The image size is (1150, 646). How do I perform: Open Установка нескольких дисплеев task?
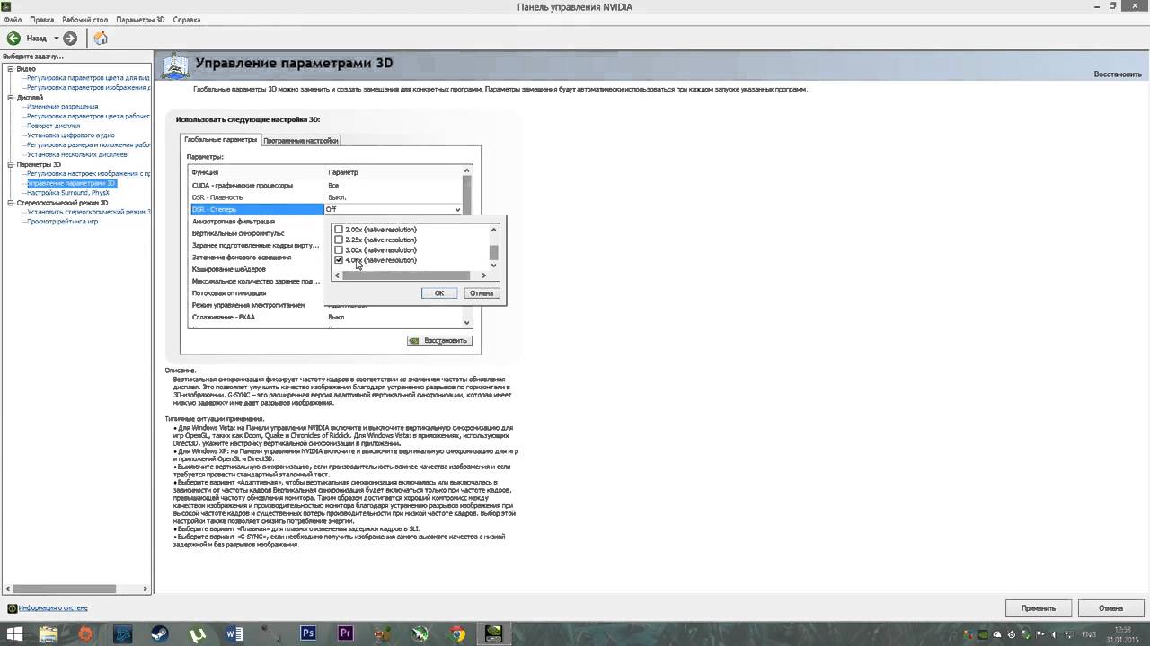77,154
